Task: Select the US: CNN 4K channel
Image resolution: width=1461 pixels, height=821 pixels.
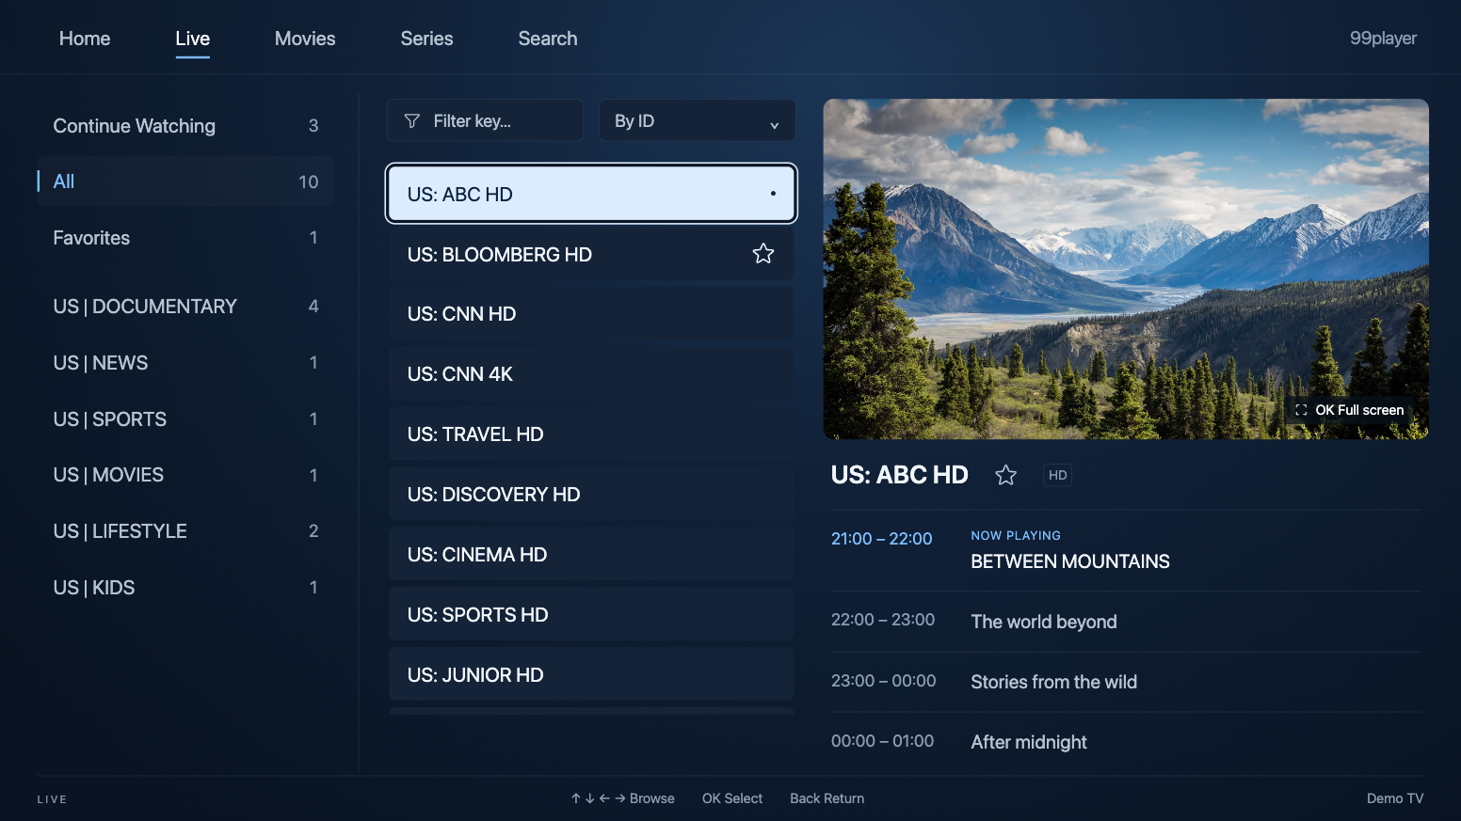Action: point(591,374)
